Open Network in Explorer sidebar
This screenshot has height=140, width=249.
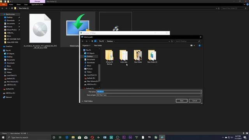coord(9,97)
